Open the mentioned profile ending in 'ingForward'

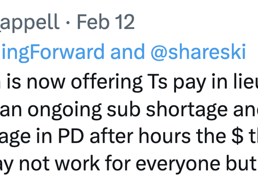click(52, 52)
